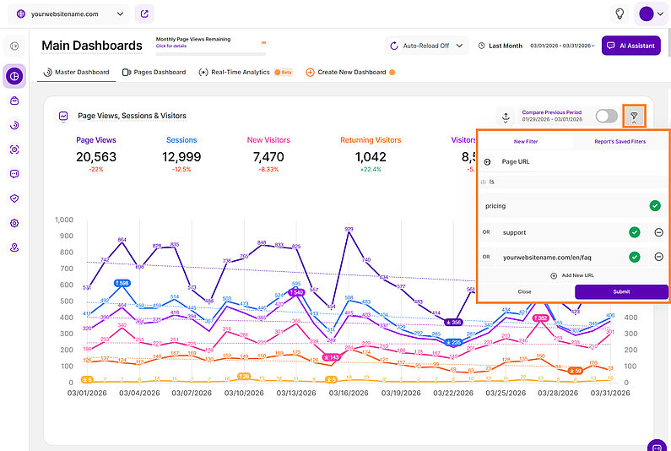Open the chat widget icon at bottom right

click(x=657, y=446)
